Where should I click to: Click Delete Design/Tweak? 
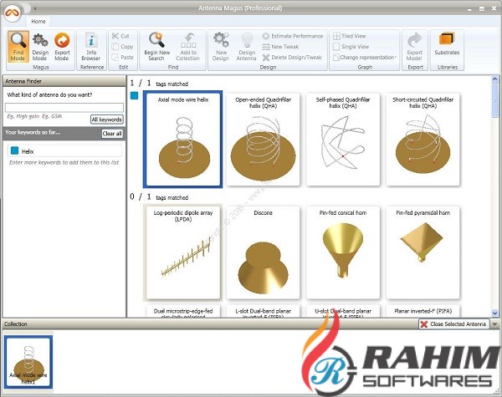pyautogui.click(x=292, y=58)
